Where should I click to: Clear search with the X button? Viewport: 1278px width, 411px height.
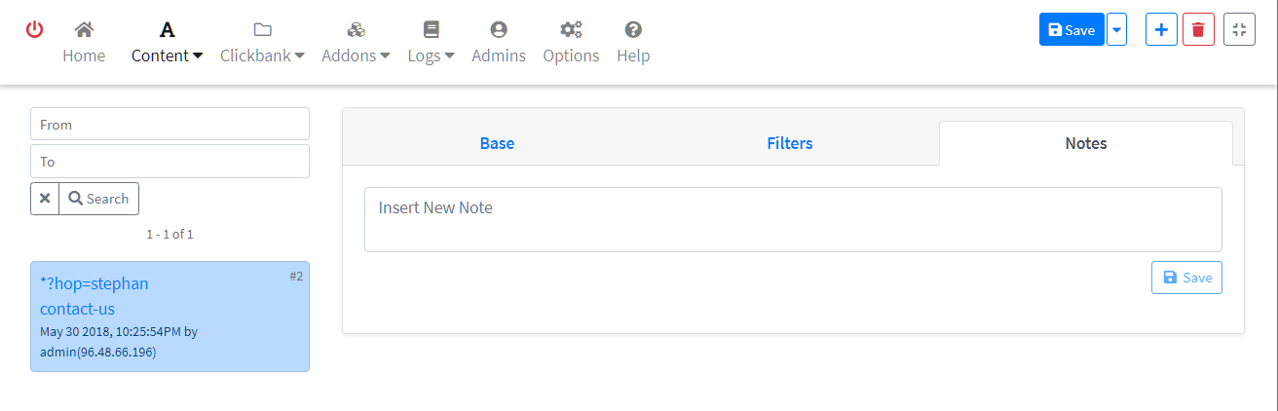pyautogui.click(x=45, y=199)
